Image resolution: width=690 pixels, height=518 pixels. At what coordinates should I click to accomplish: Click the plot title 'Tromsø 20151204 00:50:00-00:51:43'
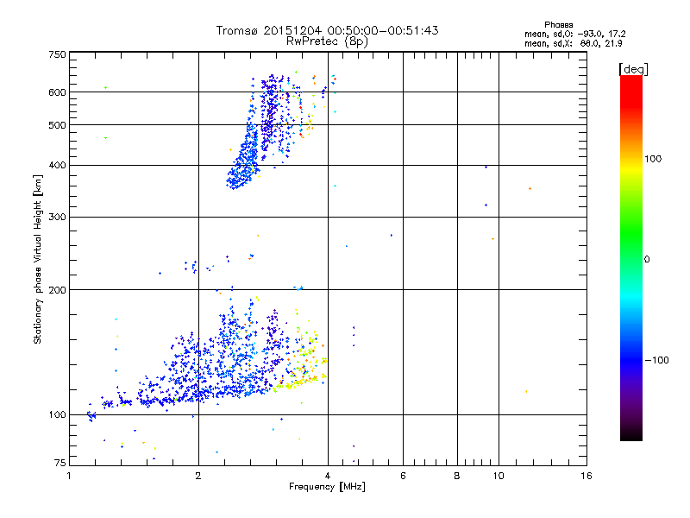pyautogui.click(x=327, y=30)
